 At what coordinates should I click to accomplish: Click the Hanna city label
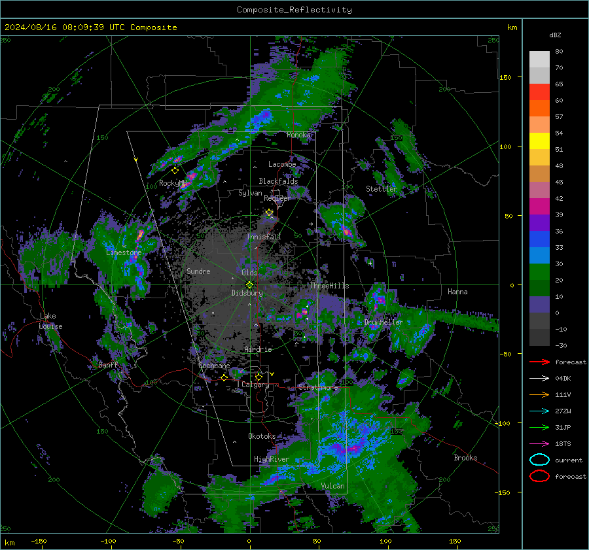[457, 292]
